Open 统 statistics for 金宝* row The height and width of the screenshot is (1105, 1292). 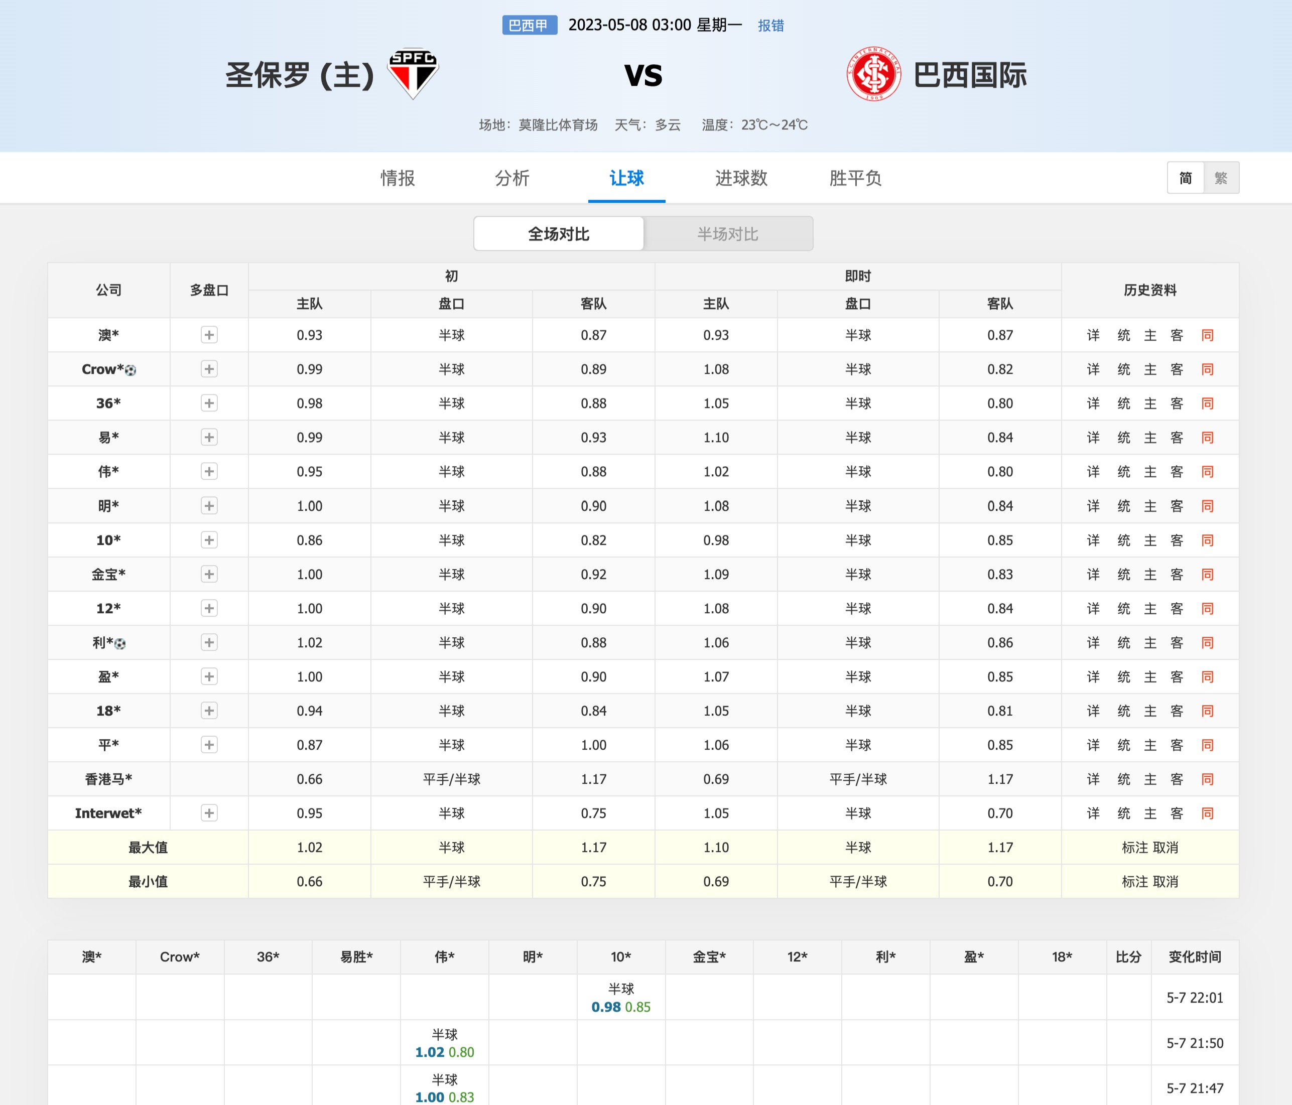1124,574
